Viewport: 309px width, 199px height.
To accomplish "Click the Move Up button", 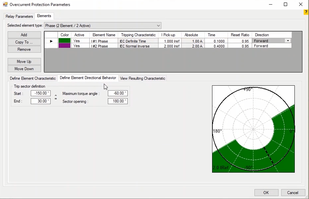I will coord(24,62).
